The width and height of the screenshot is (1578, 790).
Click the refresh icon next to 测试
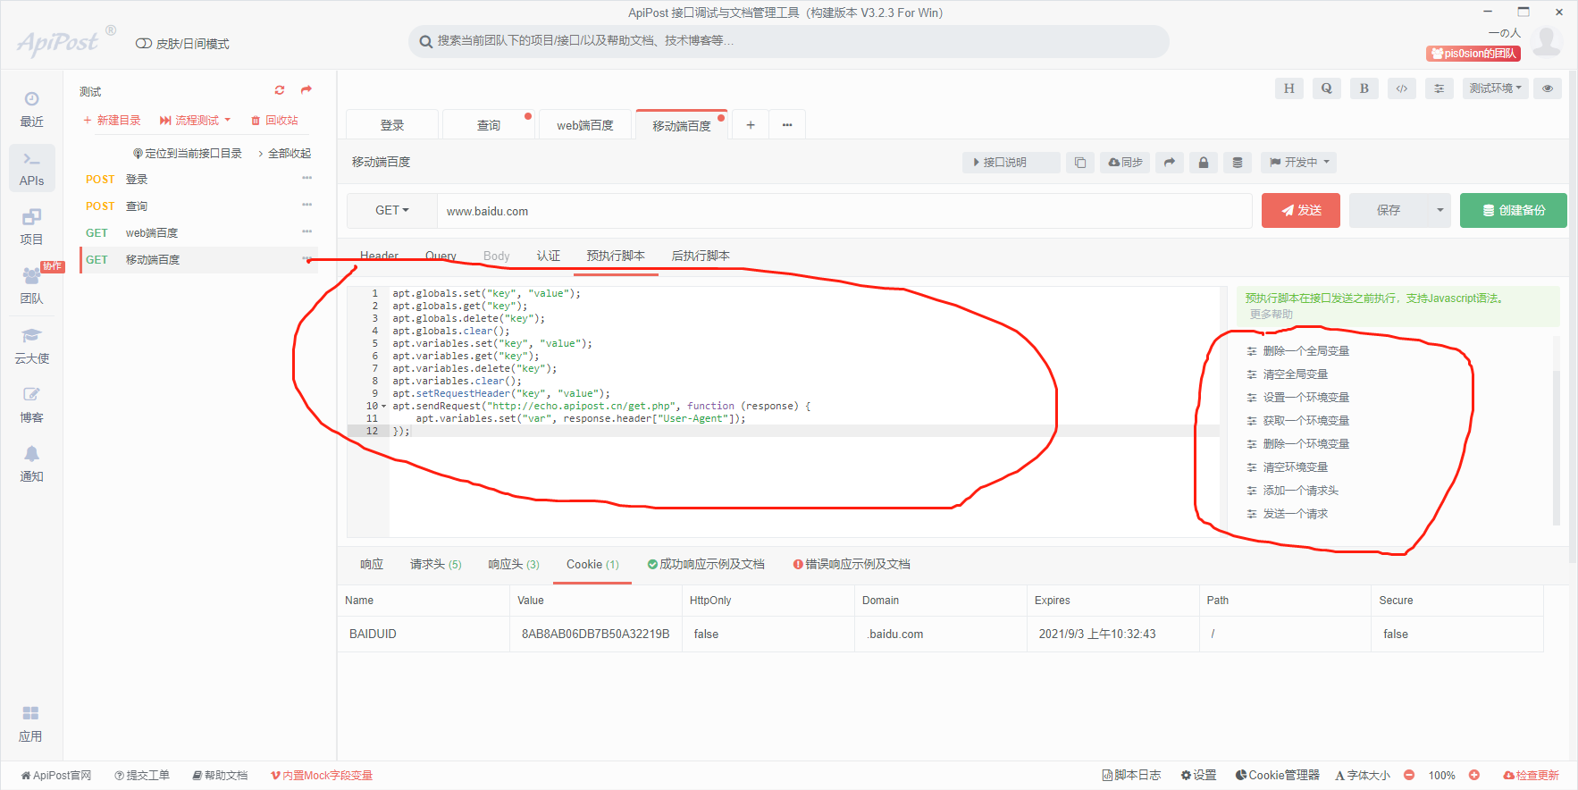280,90
